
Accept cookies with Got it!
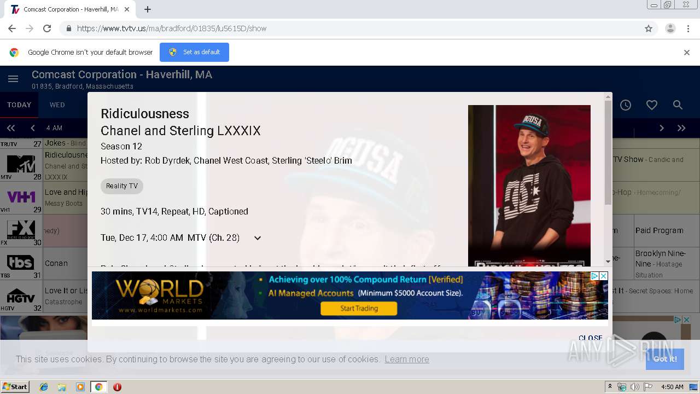point(665,359)
